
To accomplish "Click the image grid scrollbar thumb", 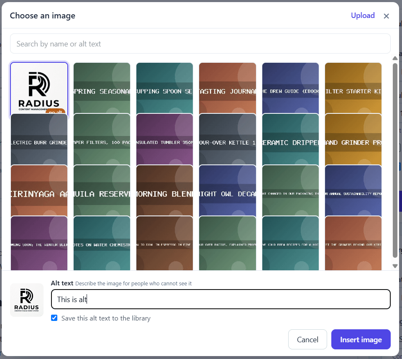I will [395, 160].
